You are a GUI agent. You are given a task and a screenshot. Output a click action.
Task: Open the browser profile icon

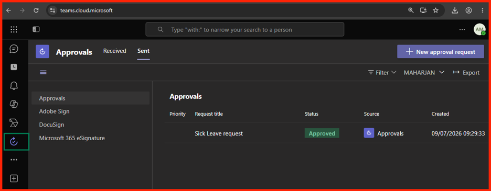468,10
